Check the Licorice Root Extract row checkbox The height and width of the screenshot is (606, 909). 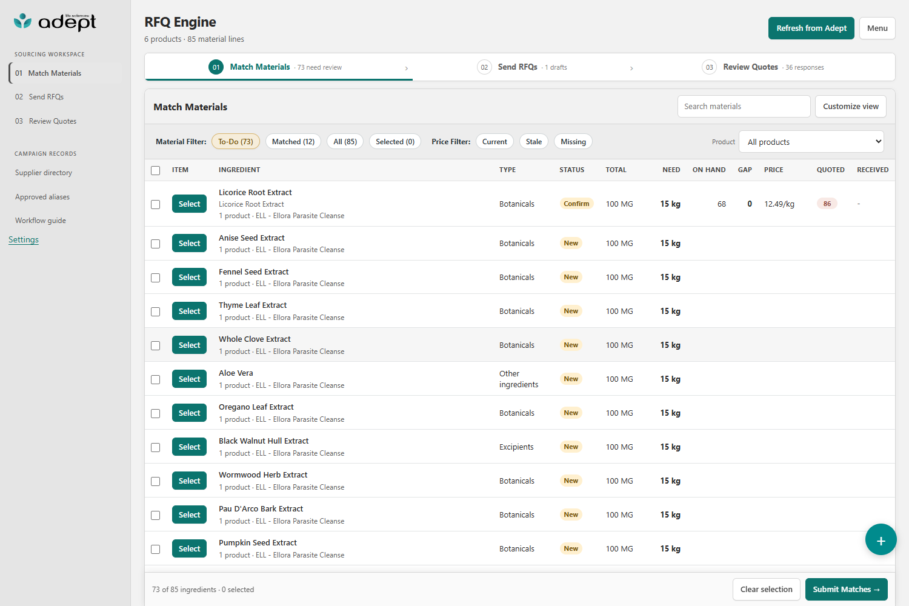156,204
